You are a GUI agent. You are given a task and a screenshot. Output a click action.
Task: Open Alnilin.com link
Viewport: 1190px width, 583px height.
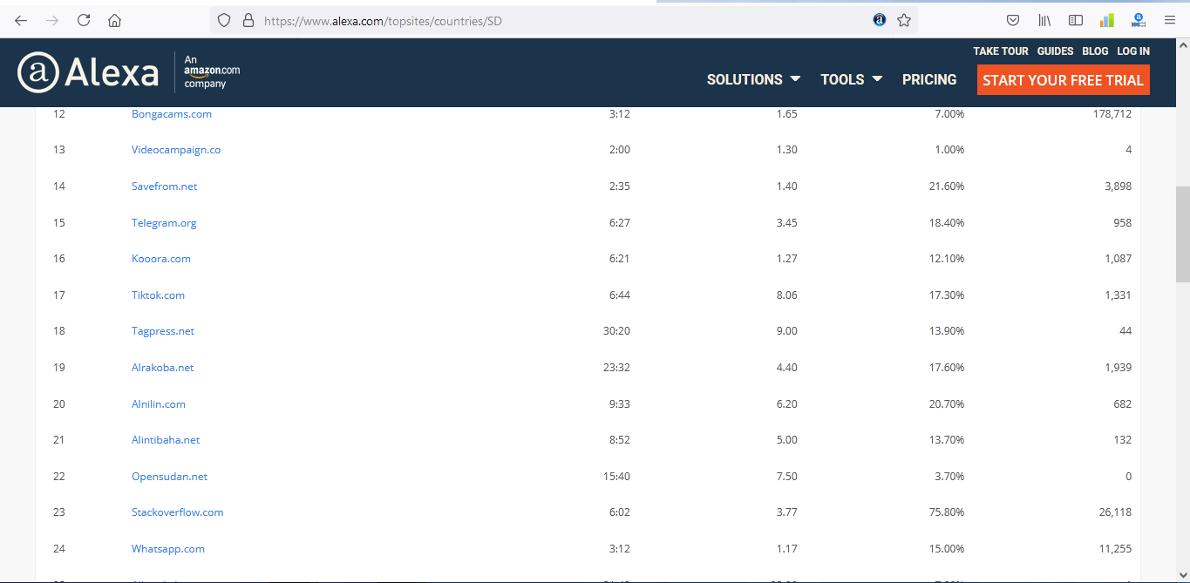click(159, 404)
